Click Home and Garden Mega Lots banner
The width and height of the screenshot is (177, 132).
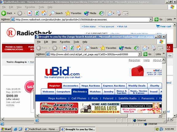(x=100, y=108)
